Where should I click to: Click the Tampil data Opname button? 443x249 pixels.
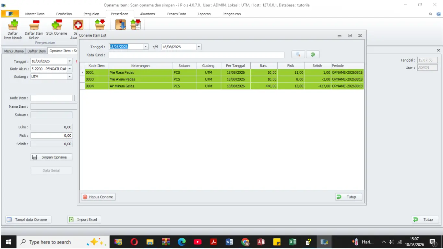pos(29,219)
